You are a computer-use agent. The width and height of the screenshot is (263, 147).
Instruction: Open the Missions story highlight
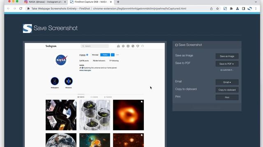pyautogui.click(x=69, y=81)
